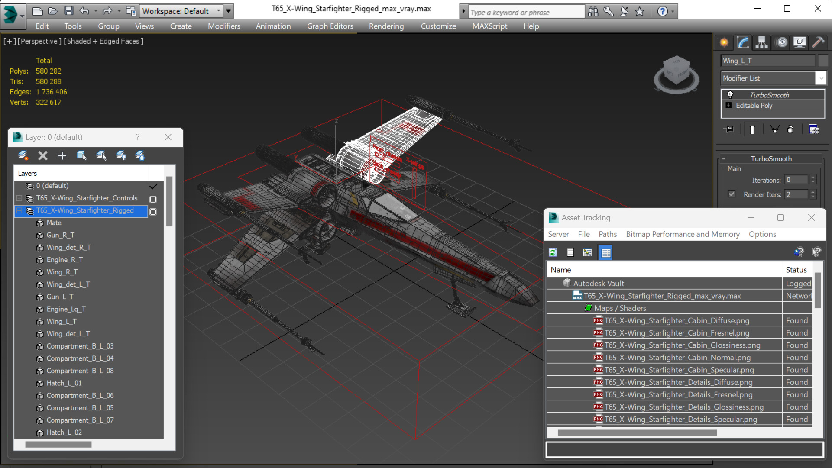
Task: Click Pin Stack icon below modifier stack
Action: point(729,129)
